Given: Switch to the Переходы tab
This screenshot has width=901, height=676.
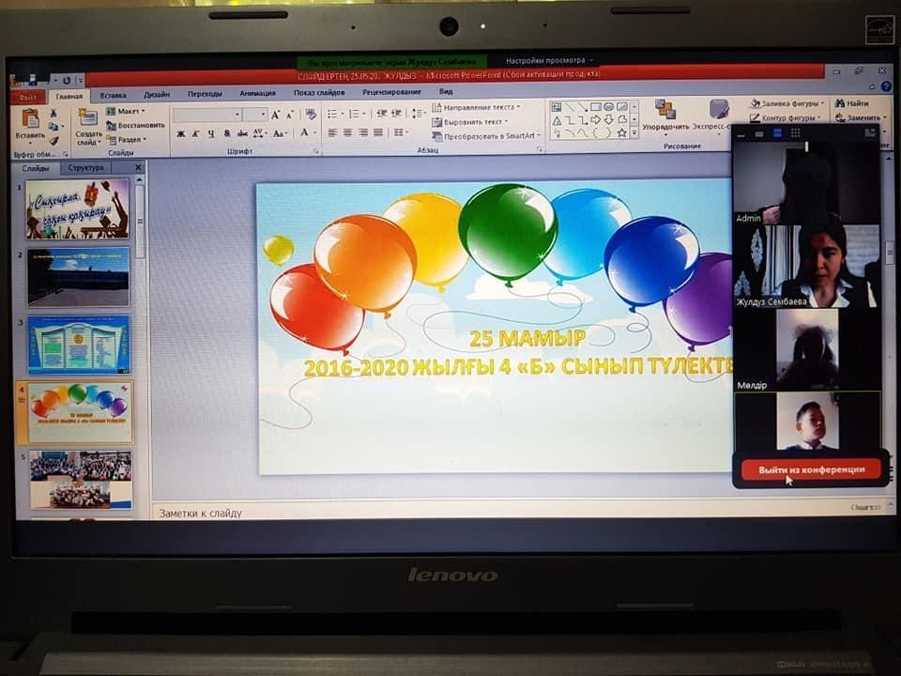Looking at the screenshot, I should tap(205, 94).
